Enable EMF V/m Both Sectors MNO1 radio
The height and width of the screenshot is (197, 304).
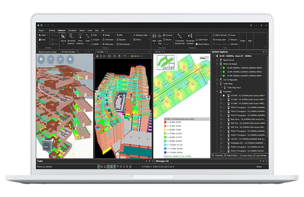click(x=224, y=123)
